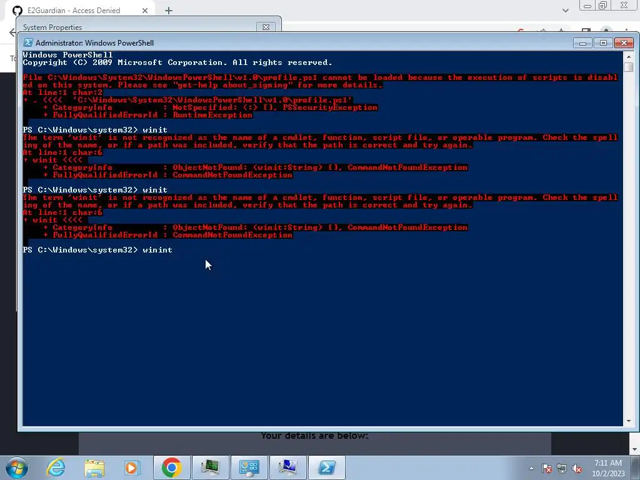Open the clock showing 7:11 AM

point(608,467)
